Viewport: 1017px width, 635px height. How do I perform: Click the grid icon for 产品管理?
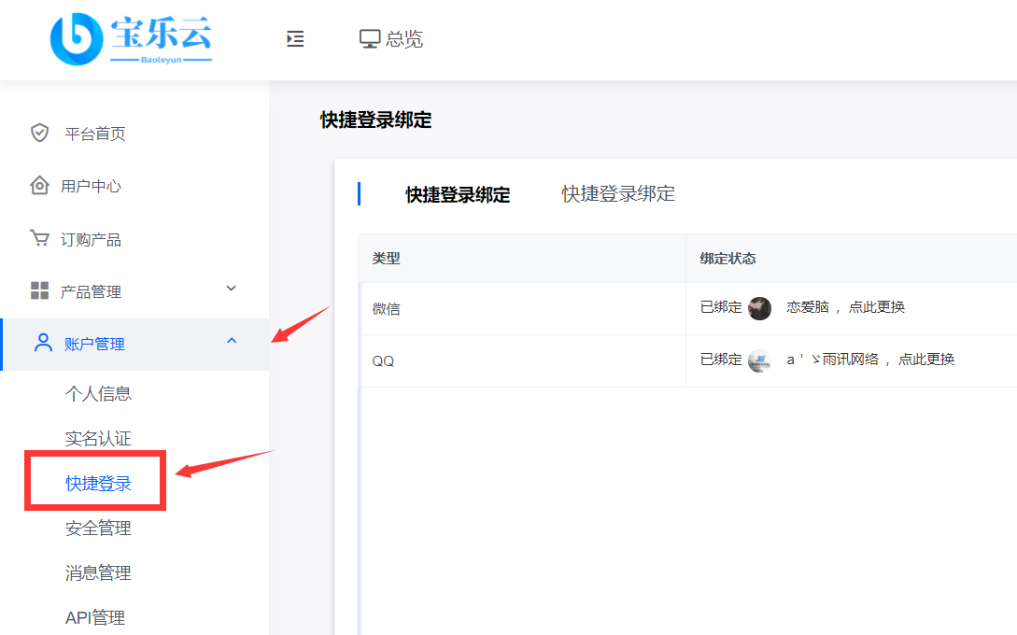(39, 291)
